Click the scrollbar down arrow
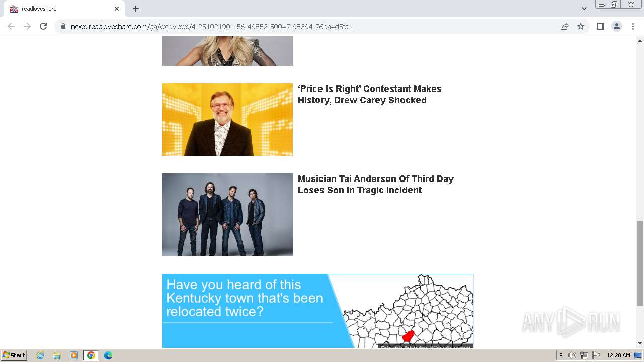644x362 pixels. 640,344
